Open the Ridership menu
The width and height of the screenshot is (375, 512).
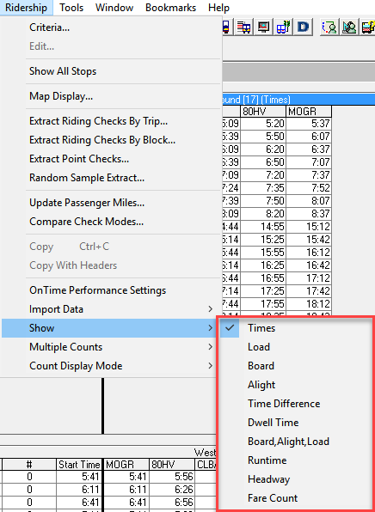point(26,8)
